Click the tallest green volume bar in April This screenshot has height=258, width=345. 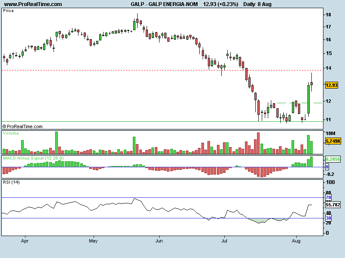[56, 143]
